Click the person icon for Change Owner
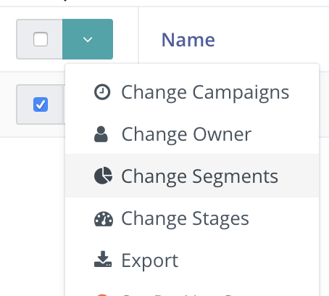329x296 pixels. coord(101,134)
